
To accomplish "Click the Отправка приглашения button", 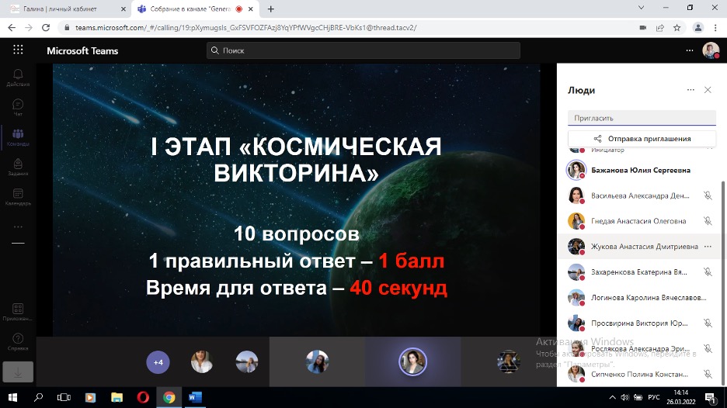I will pos(641,139).
